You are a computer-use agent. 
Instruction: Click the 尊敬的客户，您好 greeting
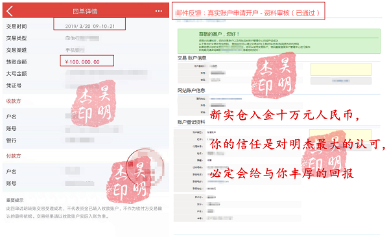pyautogui.click(x=219, y=34)
